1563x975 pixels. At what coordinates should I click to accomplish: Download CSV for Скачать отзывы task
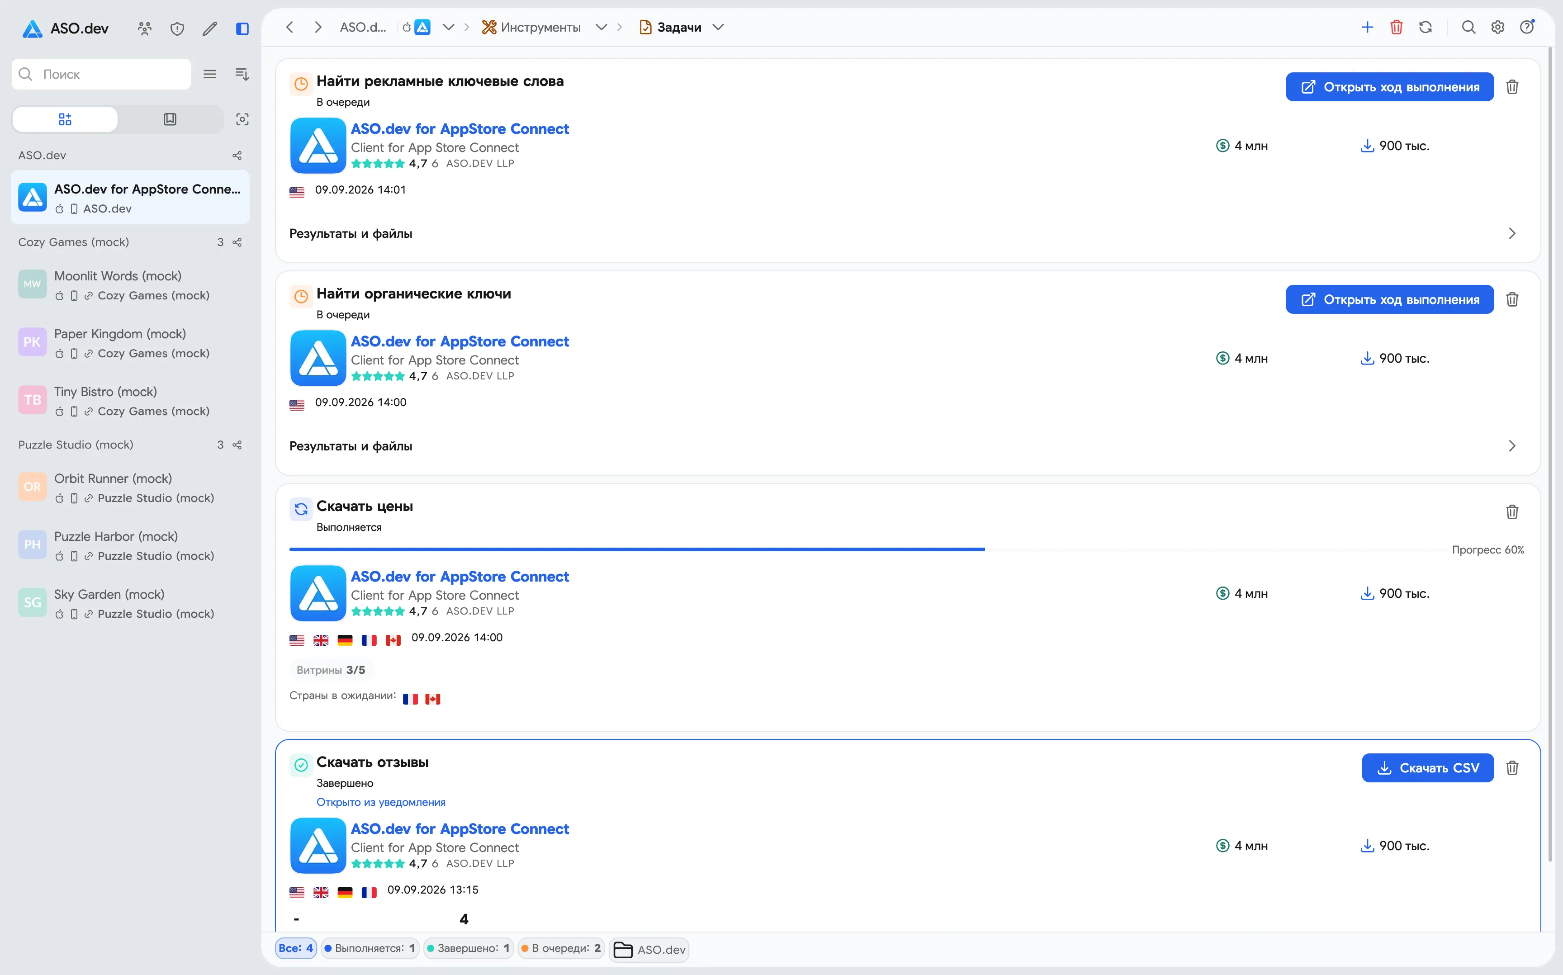[x=1428, y=767]
